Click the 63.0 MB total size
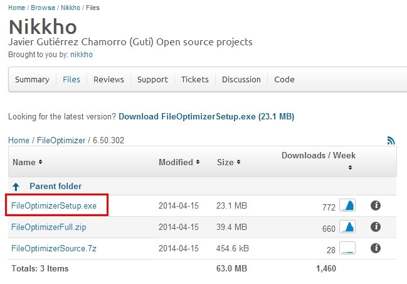407x284 pixels. pyautogui.click(x=231, y=268)
